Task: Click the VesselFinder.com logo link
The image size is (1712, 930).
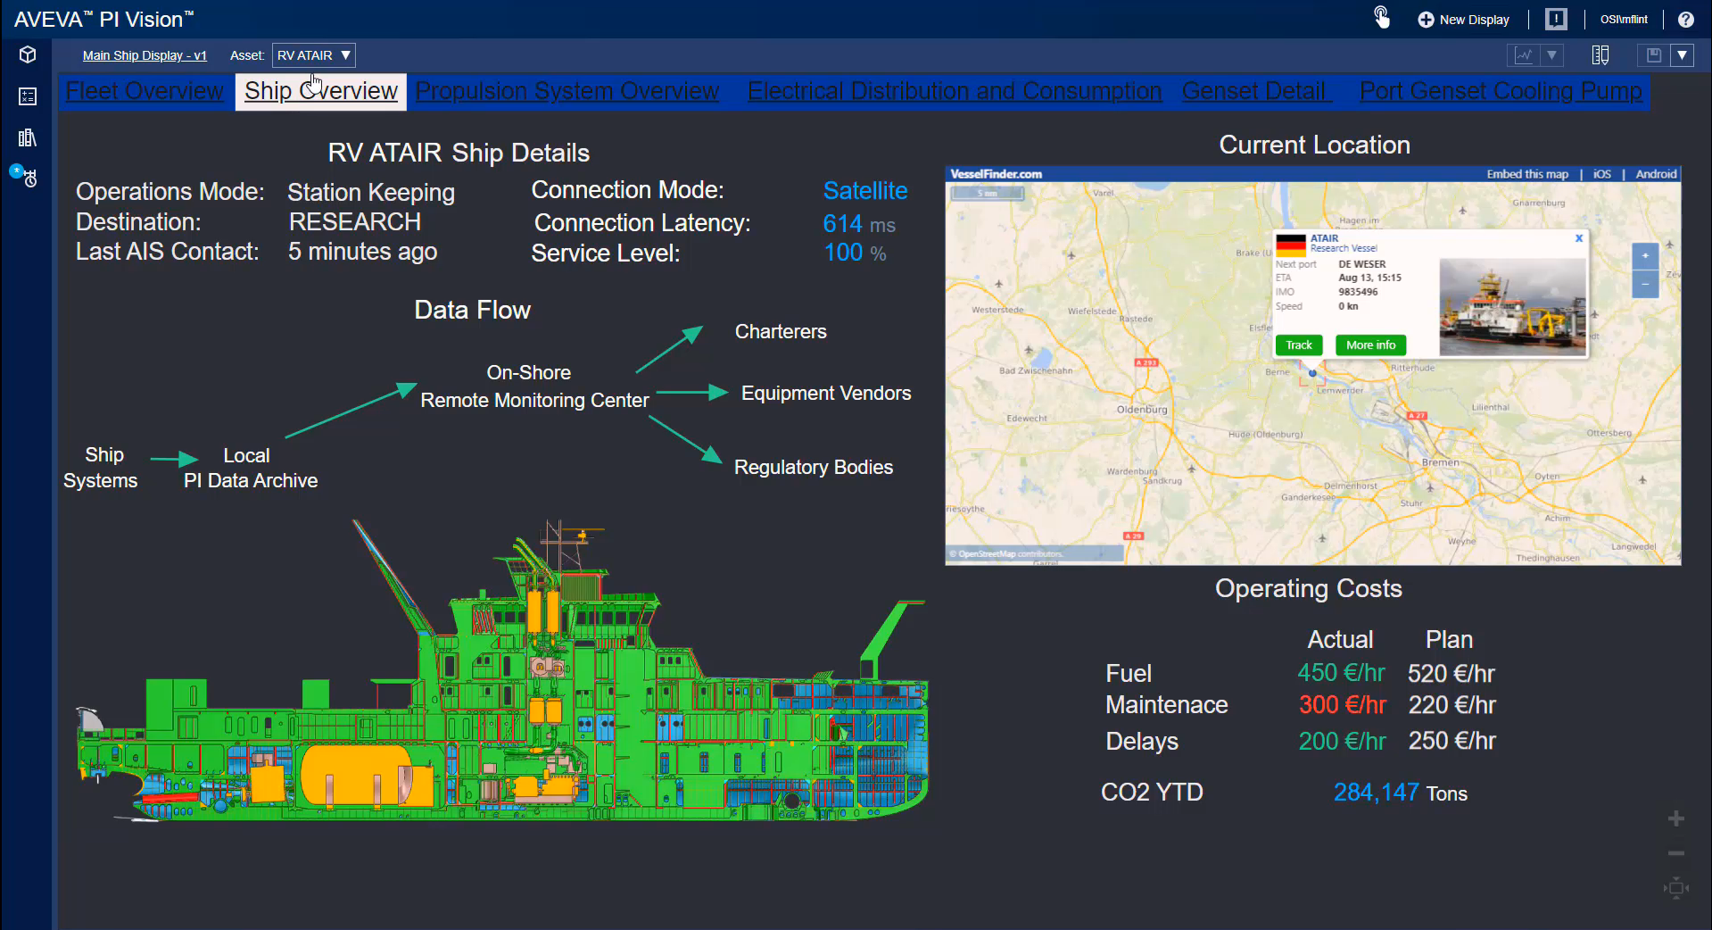Action: point(996,174)
